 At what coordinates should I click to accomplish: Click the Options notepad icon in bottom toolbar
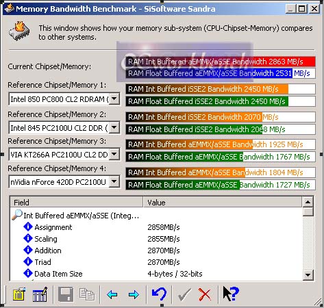point(19,294)
